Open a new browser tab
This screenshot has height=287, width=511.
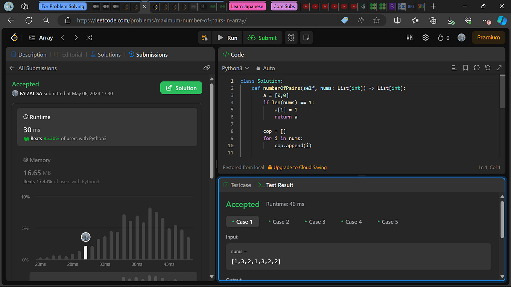point(433,6)
